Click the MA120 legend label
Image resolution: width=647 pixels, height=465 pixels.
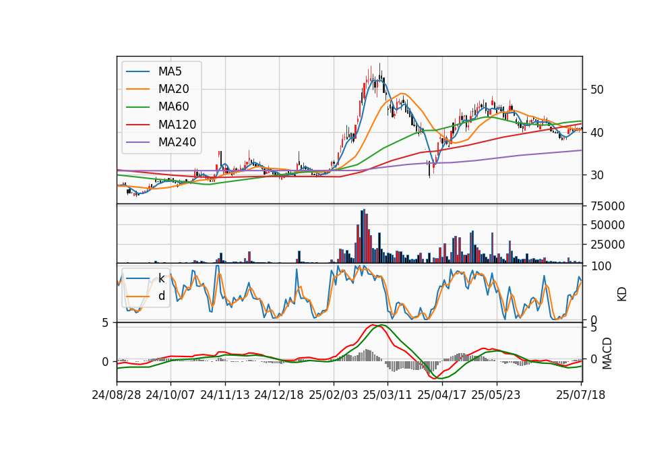tap(177, 125)
